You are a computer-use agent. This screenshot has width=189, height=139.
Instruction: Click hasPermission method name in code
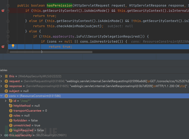pos(59,5)
